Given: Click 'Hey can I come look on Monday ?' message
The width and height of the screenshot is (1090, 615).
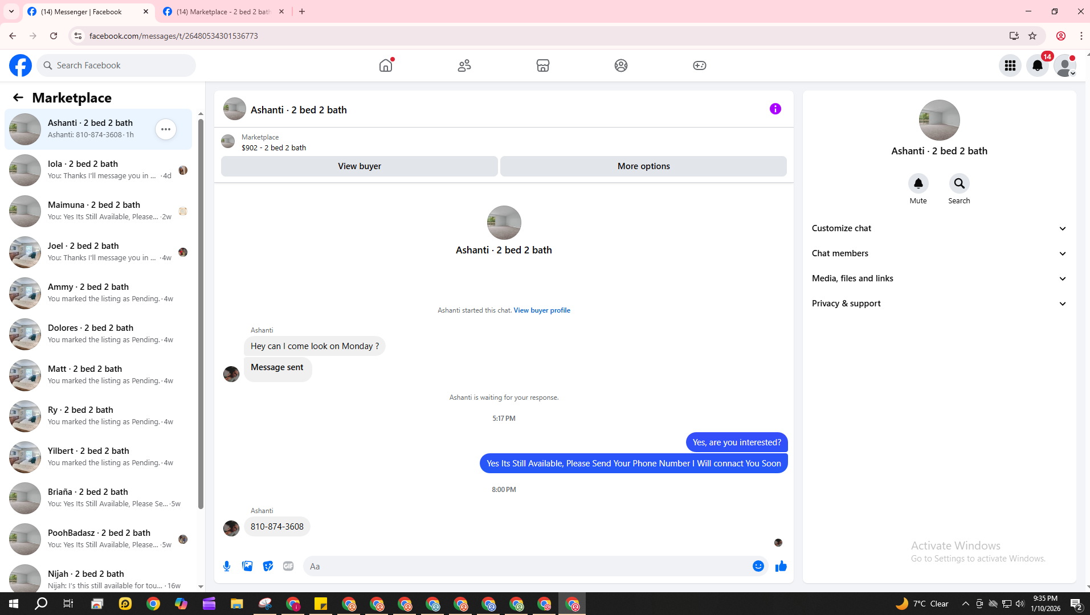Looking at the screenshot, I should (x=315, y=346).
